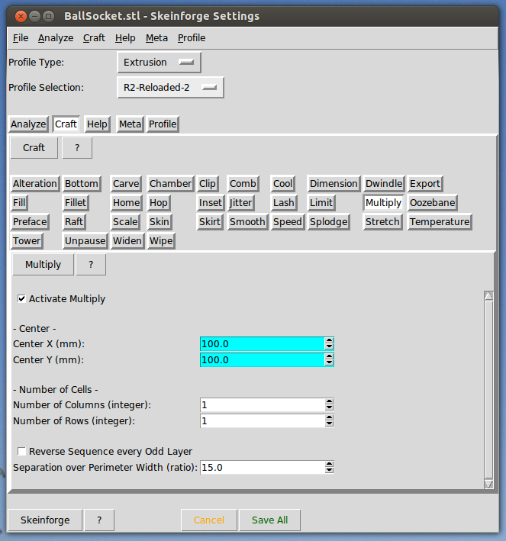Viewport: 506px width, 541px height.
Task: Select the Comb plugin tab
Action: [243, 184]
